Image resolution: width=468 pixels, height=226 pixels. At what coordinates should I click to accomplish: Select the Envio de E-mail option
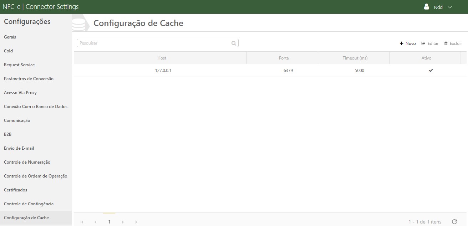click(19, 148)
